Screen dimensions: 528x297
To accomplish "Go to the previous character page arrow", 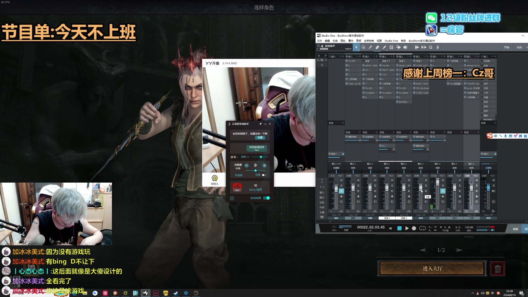I will coord(423,250).
